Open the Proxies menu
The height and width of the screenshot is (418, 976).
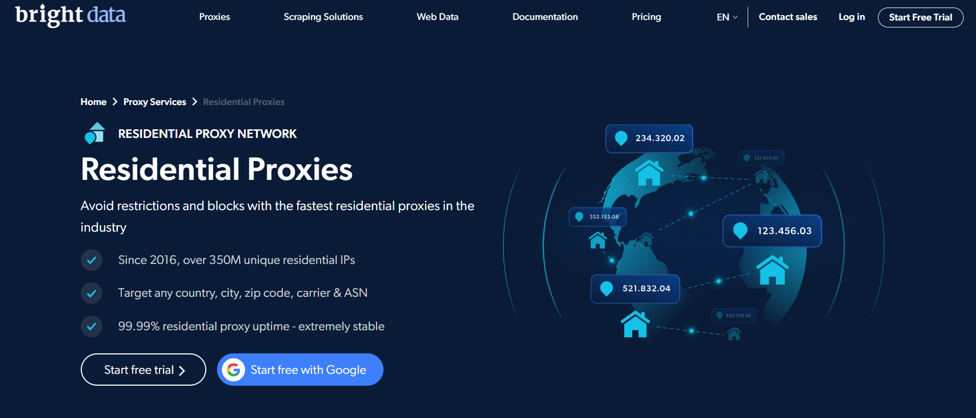214,17
